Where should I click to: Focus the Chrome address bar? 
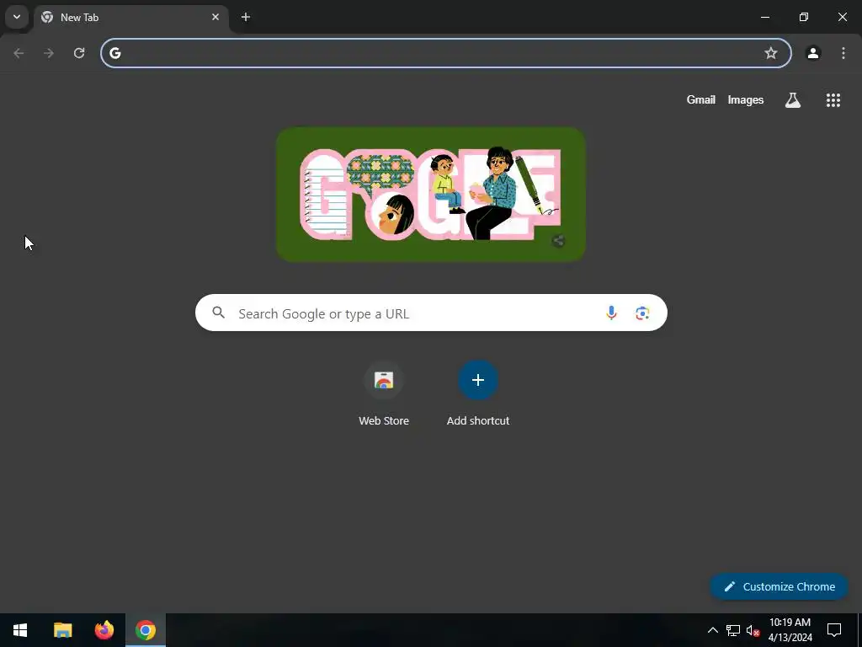click(446, 53)
